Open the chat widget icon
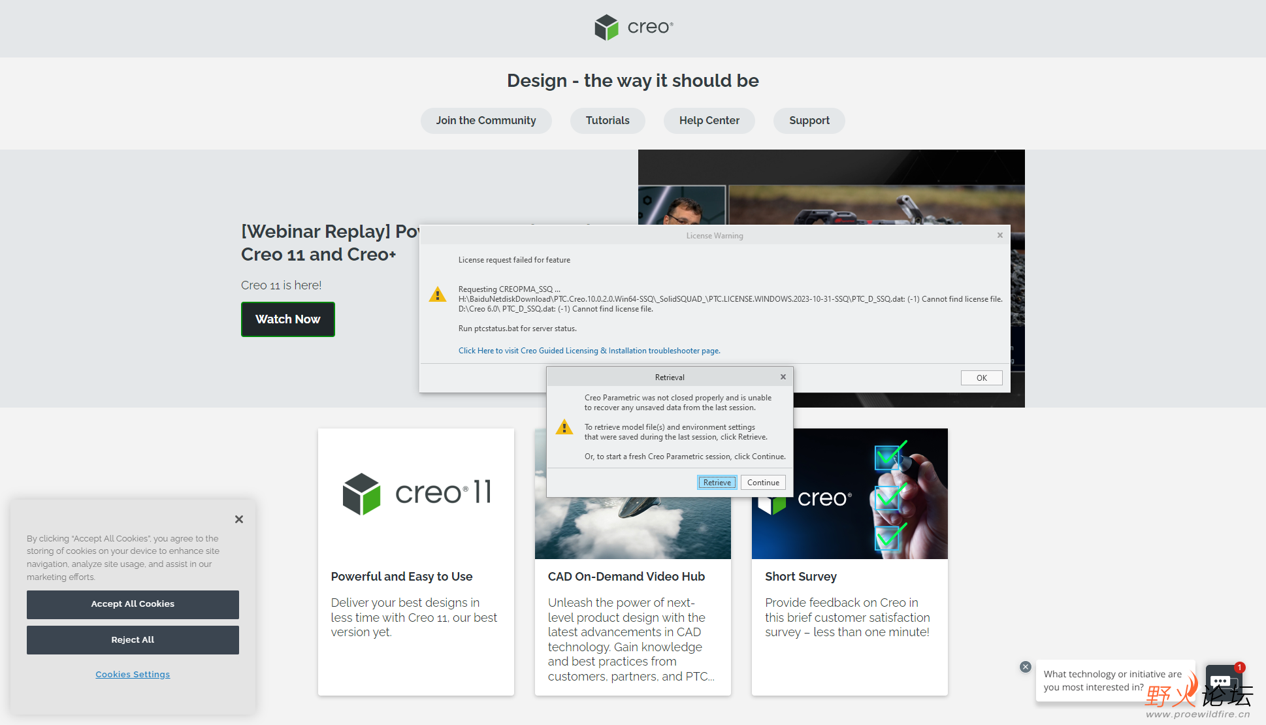 tap(1223, 683)
